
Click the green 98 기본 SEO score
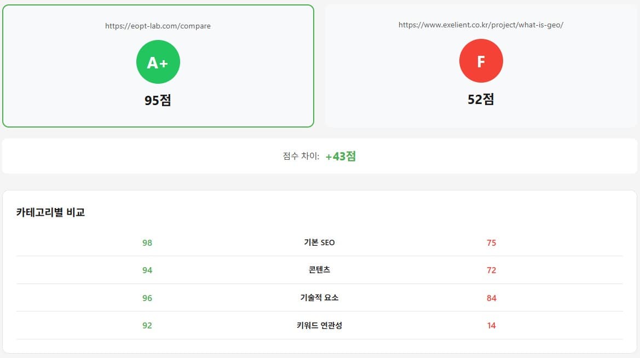click(147, 242)
